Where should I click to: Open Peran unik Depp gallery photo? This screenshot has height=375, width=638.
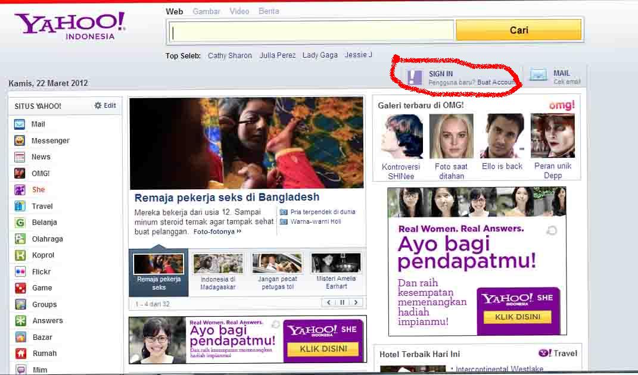pos(553,136)
